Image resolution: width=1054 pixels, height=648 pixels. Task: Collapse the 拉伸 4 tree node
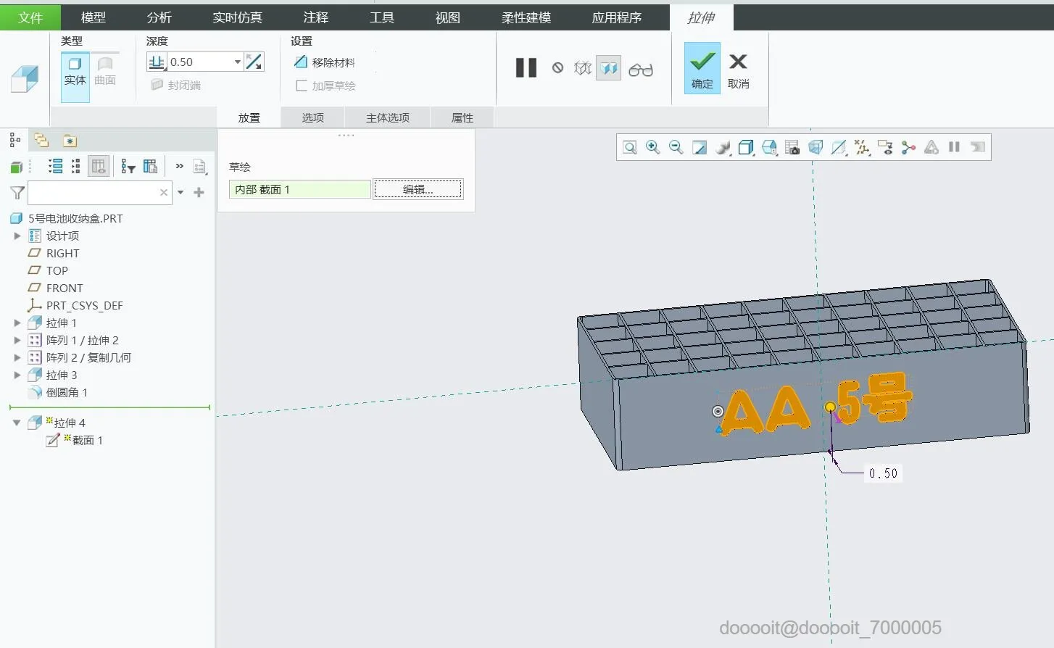pos(17,423)
